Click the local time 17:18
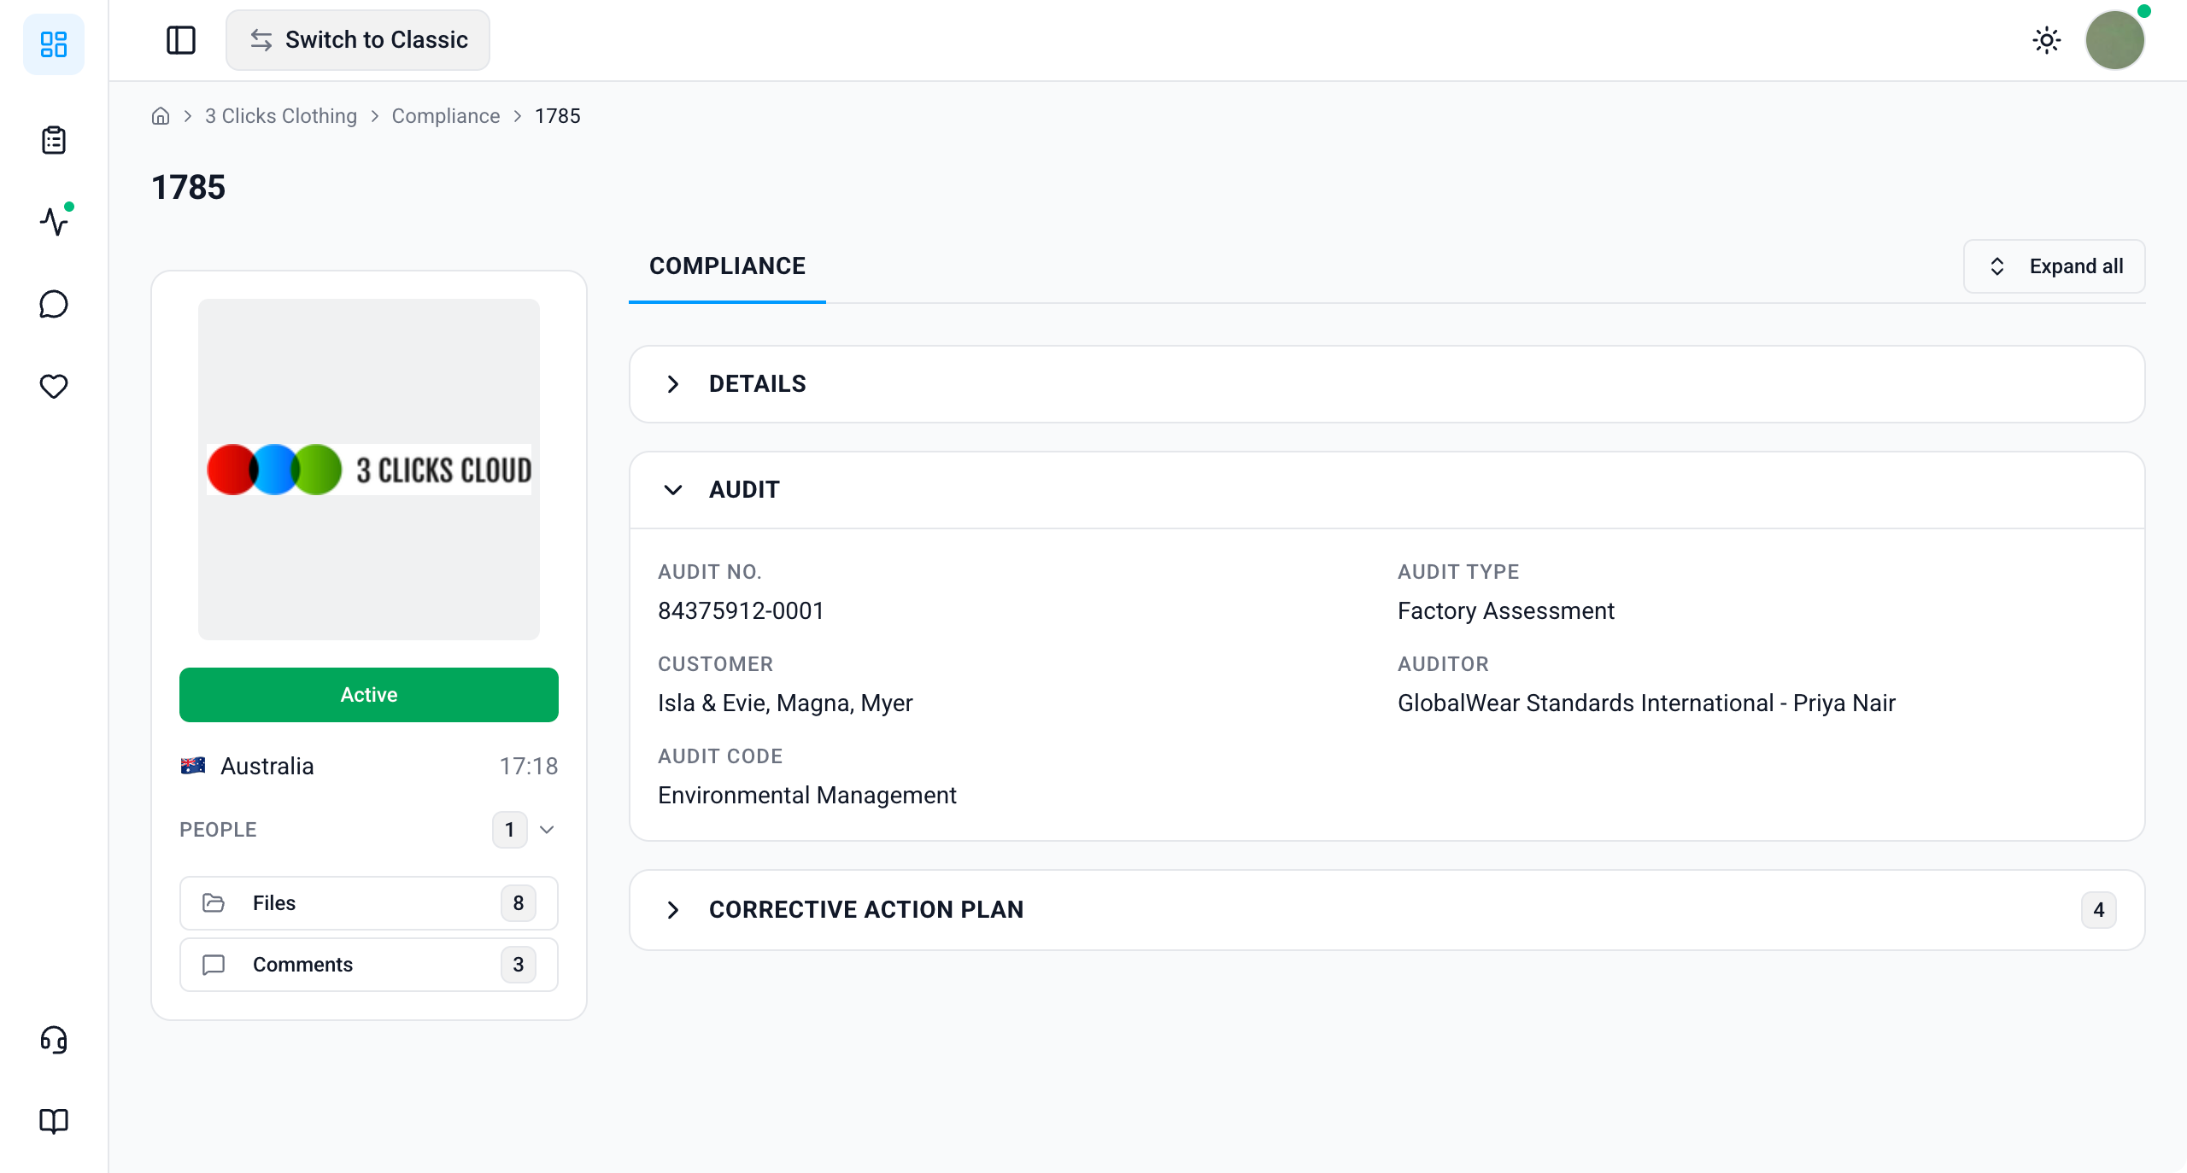 point(529,766)
